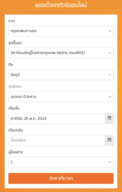This screenshot has width=122, height=192.
Task: Click the ผู้โดยสาร field label
Action: coord(16,152)
